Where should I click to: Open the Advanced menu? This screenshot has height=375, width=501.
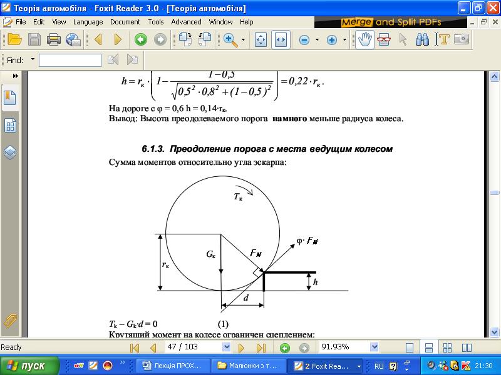186,22
